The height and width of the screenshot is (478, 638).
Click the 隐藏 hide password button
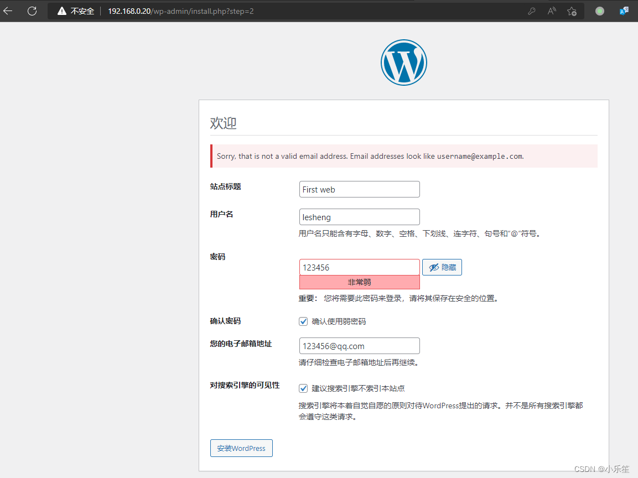[x=442, y=267]
